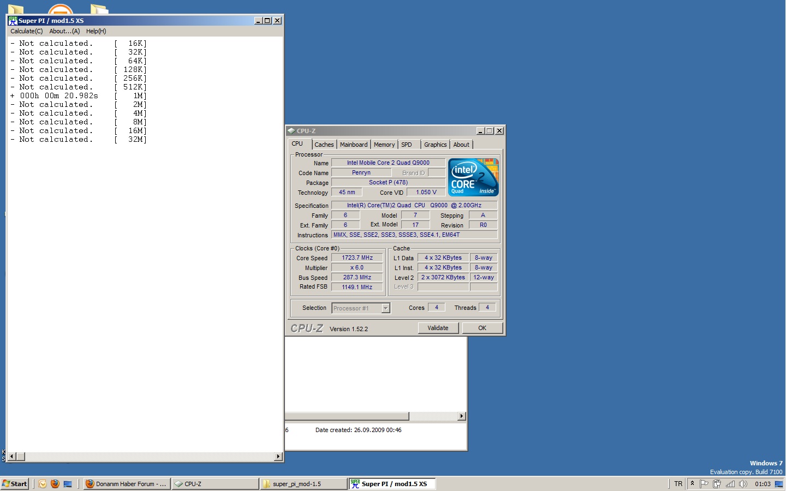Switch to super_pi_mod-1.5 folder taskbar button

[x=303, y=484]
